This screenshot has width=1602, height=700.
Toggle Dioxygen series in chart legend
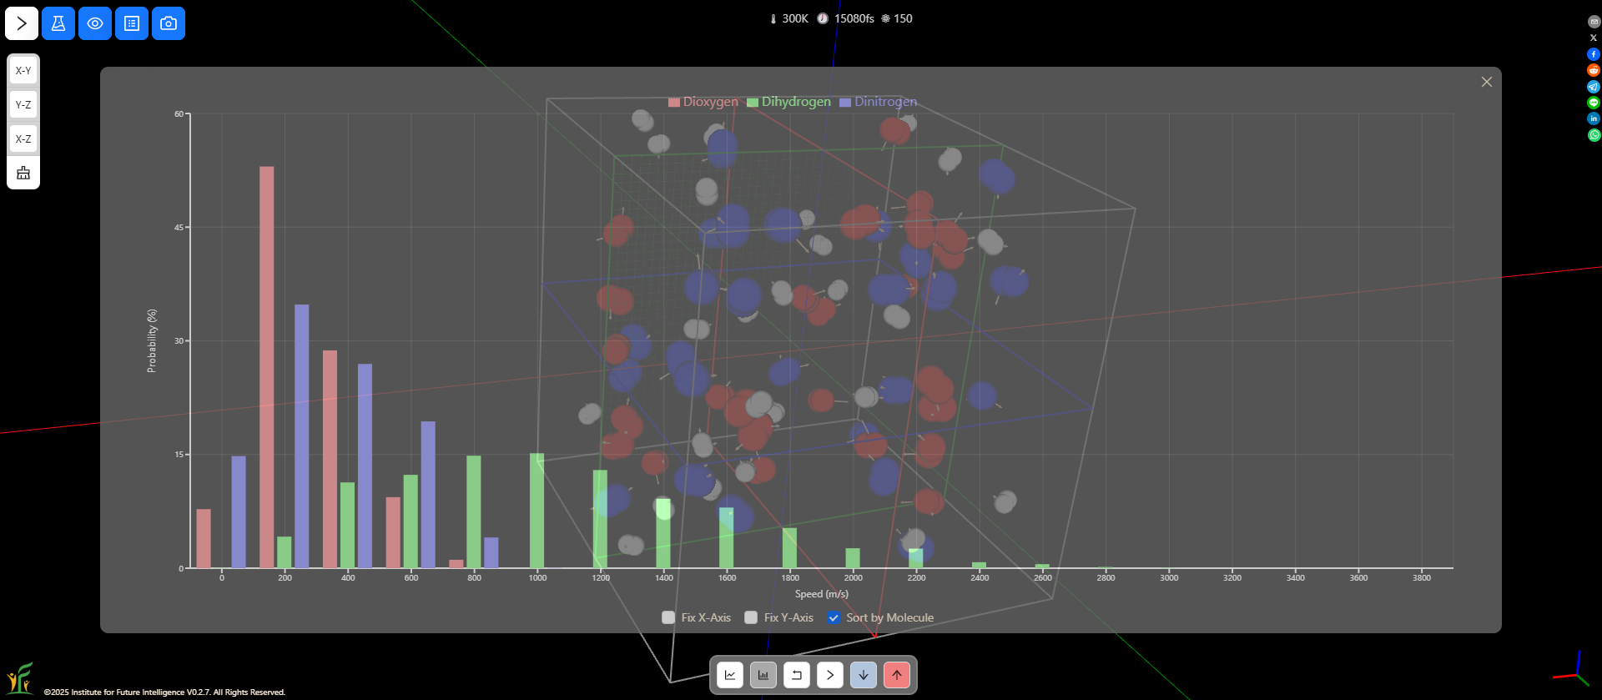(x=703, y=102)
